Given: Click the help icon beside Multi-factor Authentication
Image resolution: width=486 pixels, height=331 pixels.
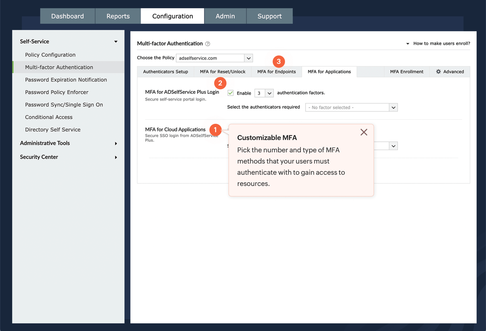Looking at the screenshot, I should click(x=208, y=44).
